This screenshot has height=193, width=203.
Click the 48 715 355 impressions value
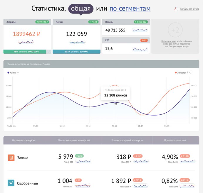pos(115,30)
